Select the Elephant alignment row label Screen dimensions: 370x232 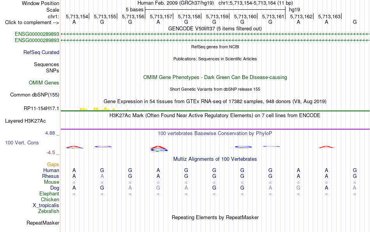pos(49,193)
